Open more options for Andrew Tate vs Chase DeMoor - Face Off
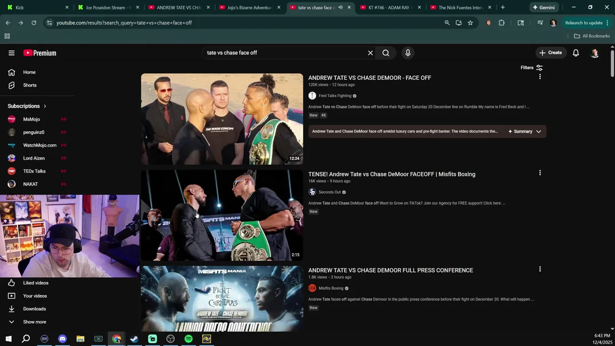 540,77
